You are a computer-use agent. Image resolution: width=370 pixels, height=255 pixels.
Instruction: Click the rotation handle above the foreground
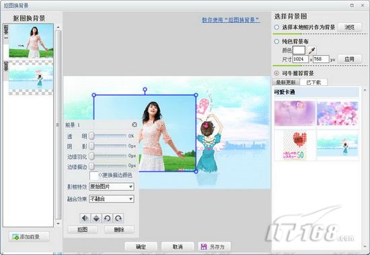pos(145,89)
